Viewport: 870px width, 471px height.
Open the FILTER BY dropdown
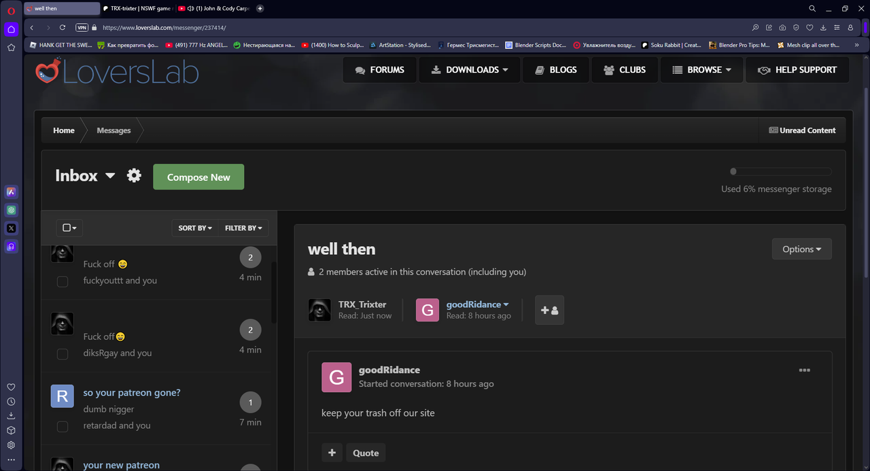[x=243, y=228]
